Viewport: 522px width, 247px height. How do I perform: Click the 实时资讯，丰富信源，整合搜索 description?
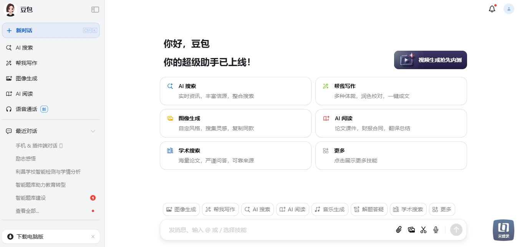coord(216,96)
